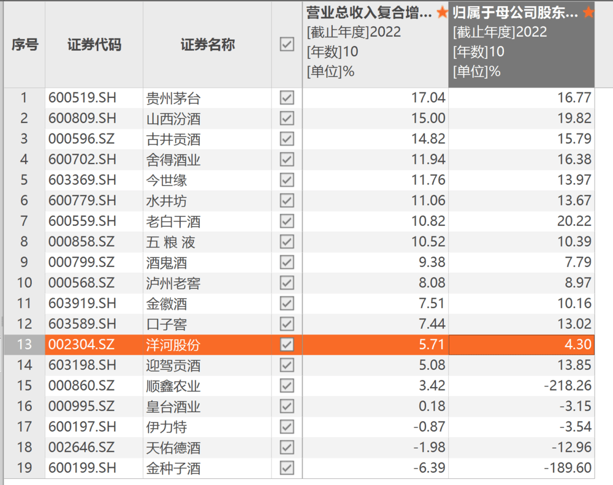
Task: Toggle checkbox in 顺鑫农业 row
Action: pyautogui.click(x=287, y=386)
